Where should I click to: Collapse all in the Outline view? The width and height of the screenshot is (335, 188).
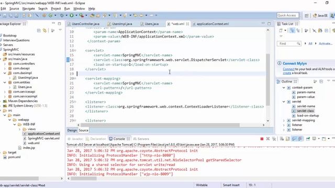tap(321, 81)
